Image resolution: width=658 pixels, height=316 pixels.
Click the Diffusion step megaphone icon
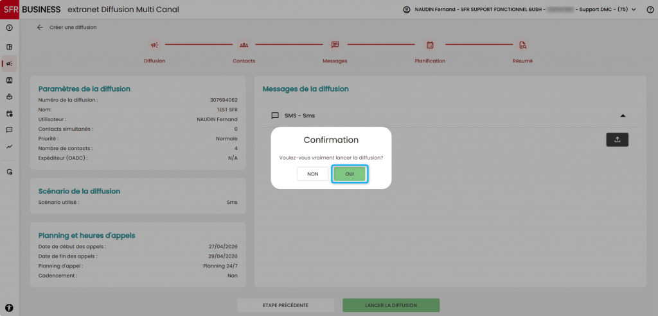154,45
